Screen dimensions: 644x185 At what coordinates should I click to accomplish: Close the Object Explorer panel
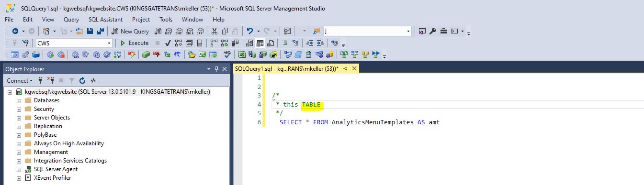[225, 69]
